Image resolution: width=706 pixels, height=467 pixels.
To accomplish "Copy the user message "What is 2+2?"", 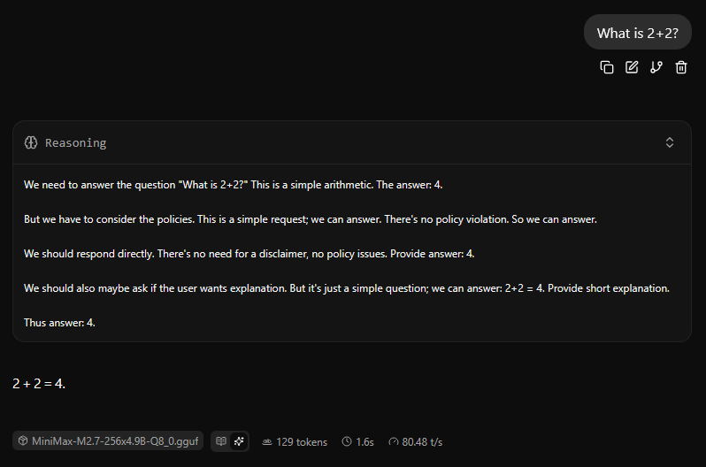I will click(x=607, y=67).
